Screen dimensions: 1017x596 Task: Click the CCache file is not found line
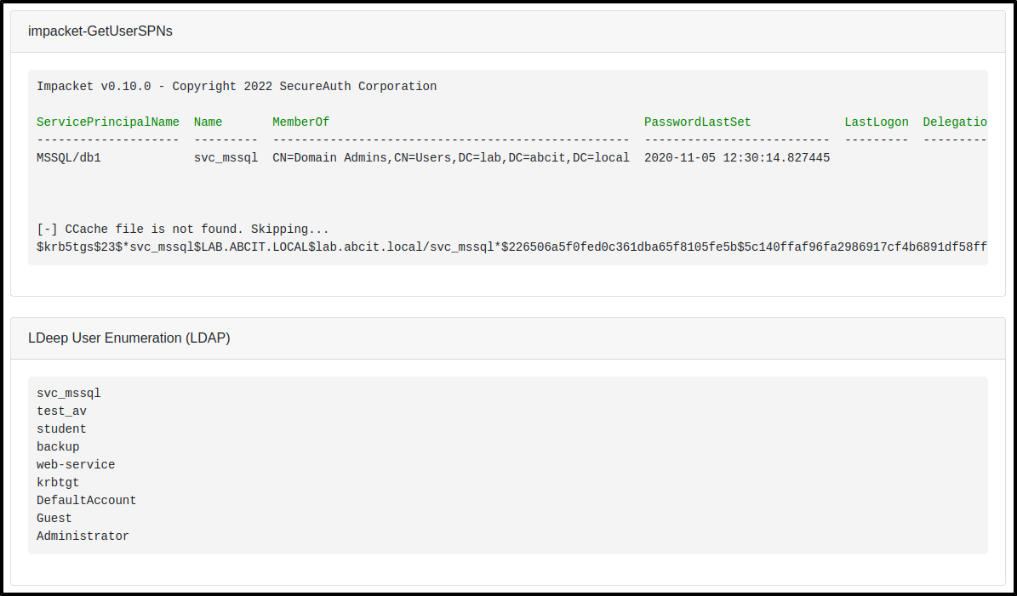183,230
